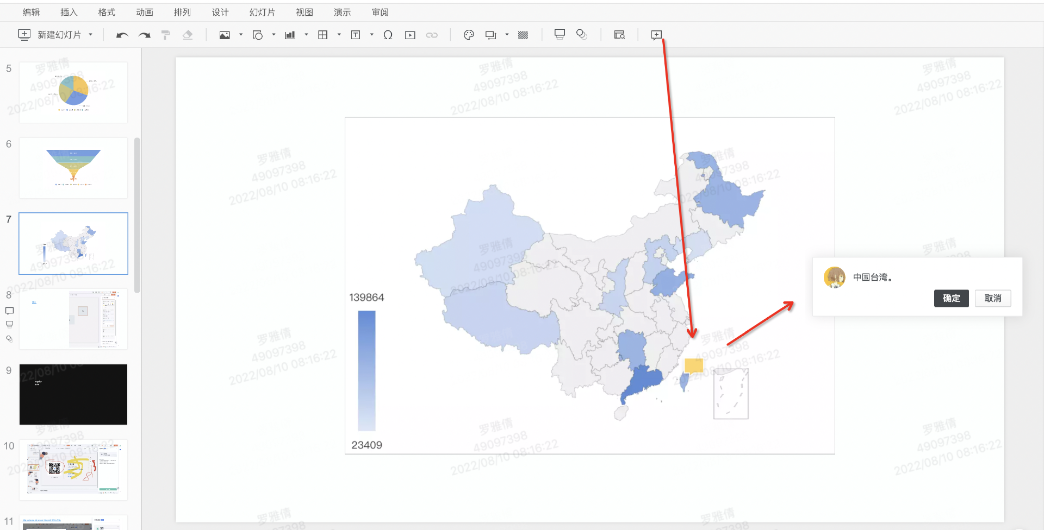Select slide 6 funnel chart thumbnail
This screenshot has width=1044, height=530.
click(x=73, y=168)
